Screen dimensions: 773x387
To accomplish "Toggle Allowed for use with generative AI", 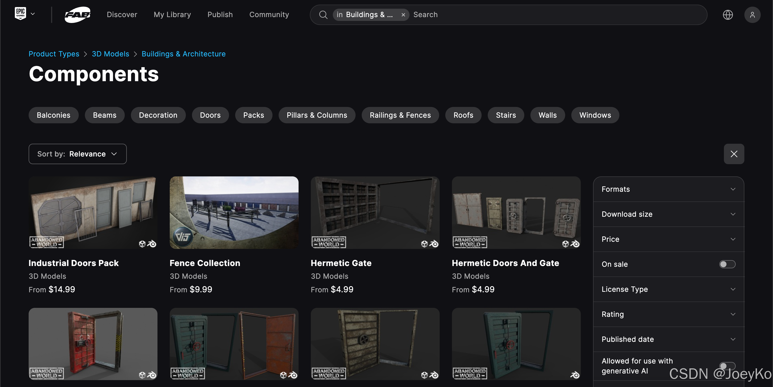I will pos(727,366).
